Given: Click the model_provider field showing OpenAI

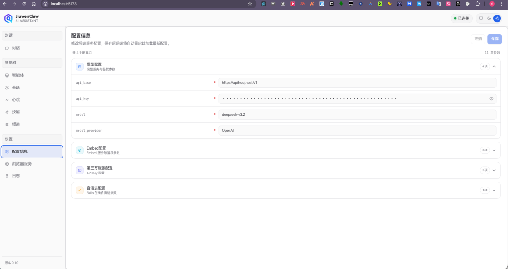Looking at the screenshot, I should tap(357, 131).
